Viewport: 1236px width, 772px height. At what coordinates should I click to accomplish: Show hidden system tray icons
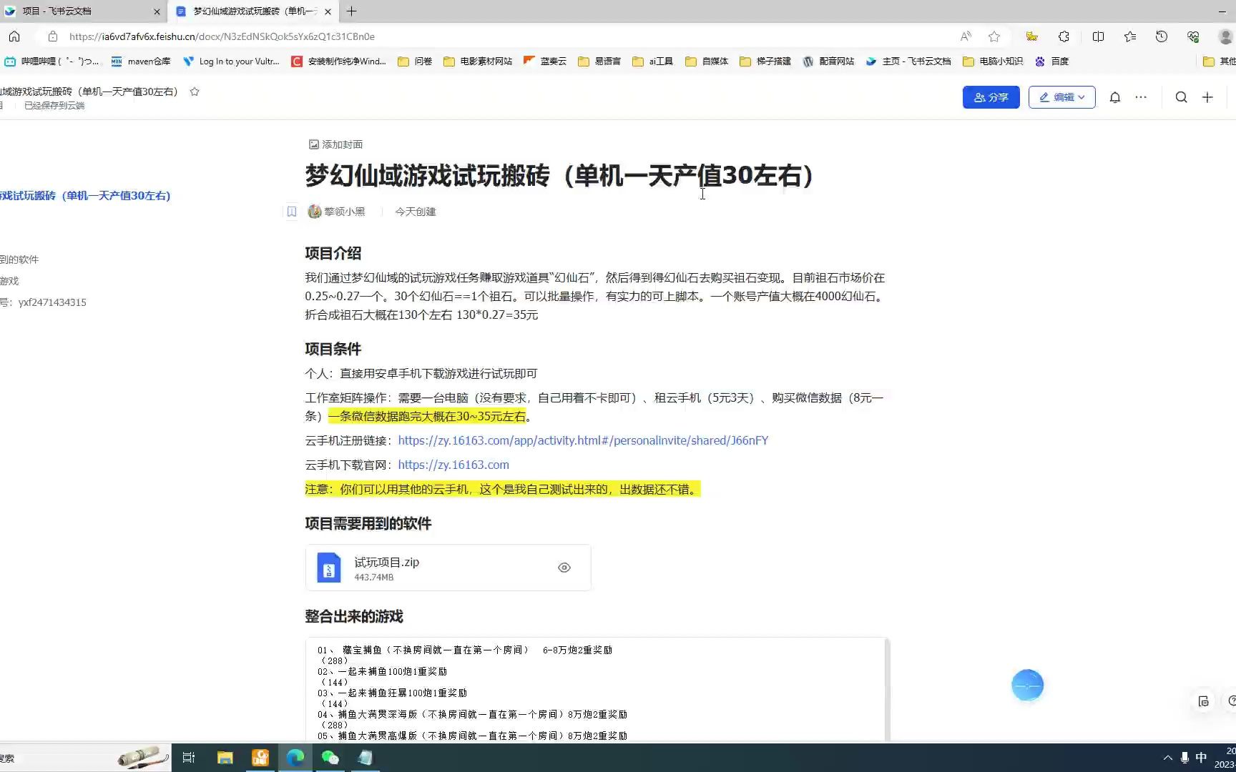1168,758
